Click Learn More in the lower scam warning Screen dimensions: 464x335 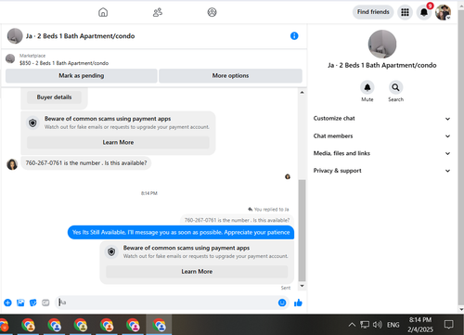(197, 271)
